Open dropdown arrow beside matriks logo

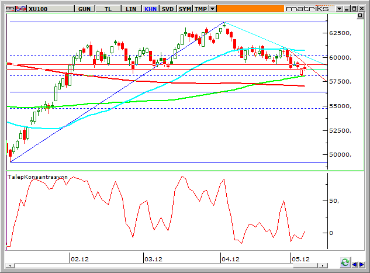pyautogui.click(x=340, y=9)
